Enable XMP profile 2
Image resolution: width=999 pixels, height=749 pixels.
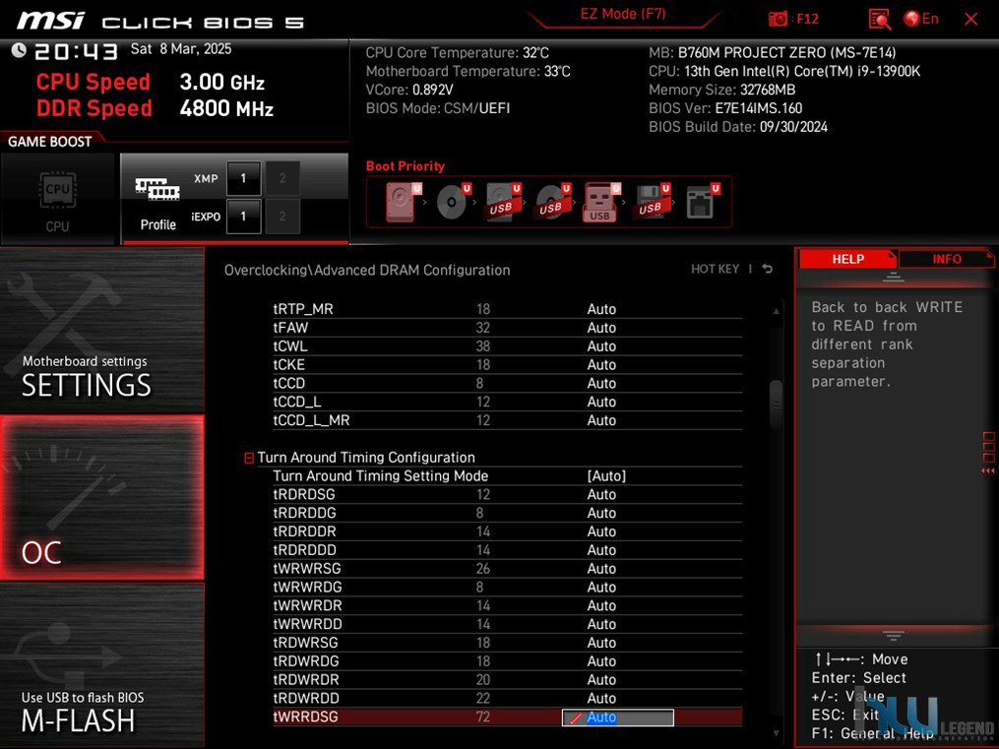coord(282,178)
